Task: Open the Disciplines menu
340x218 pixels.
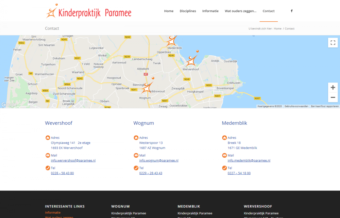Action: click(x=188, y=11)
